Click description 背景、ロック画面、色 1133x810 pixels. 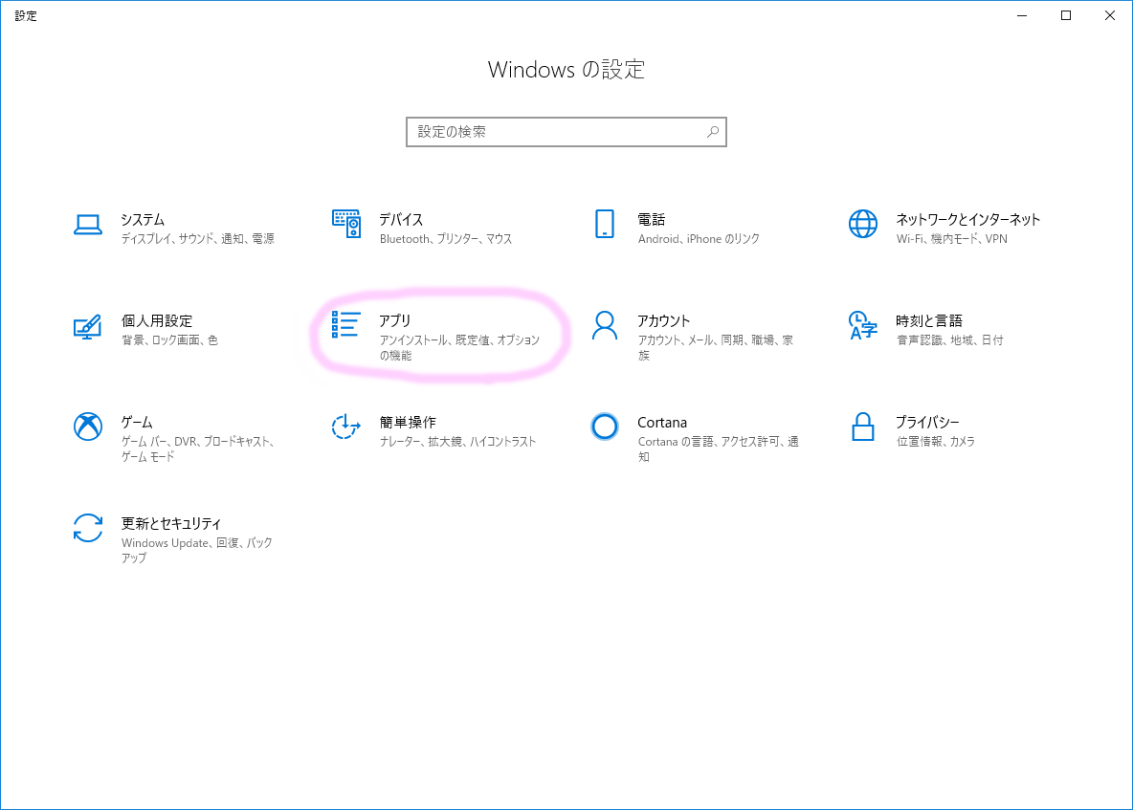click(169, 340)
